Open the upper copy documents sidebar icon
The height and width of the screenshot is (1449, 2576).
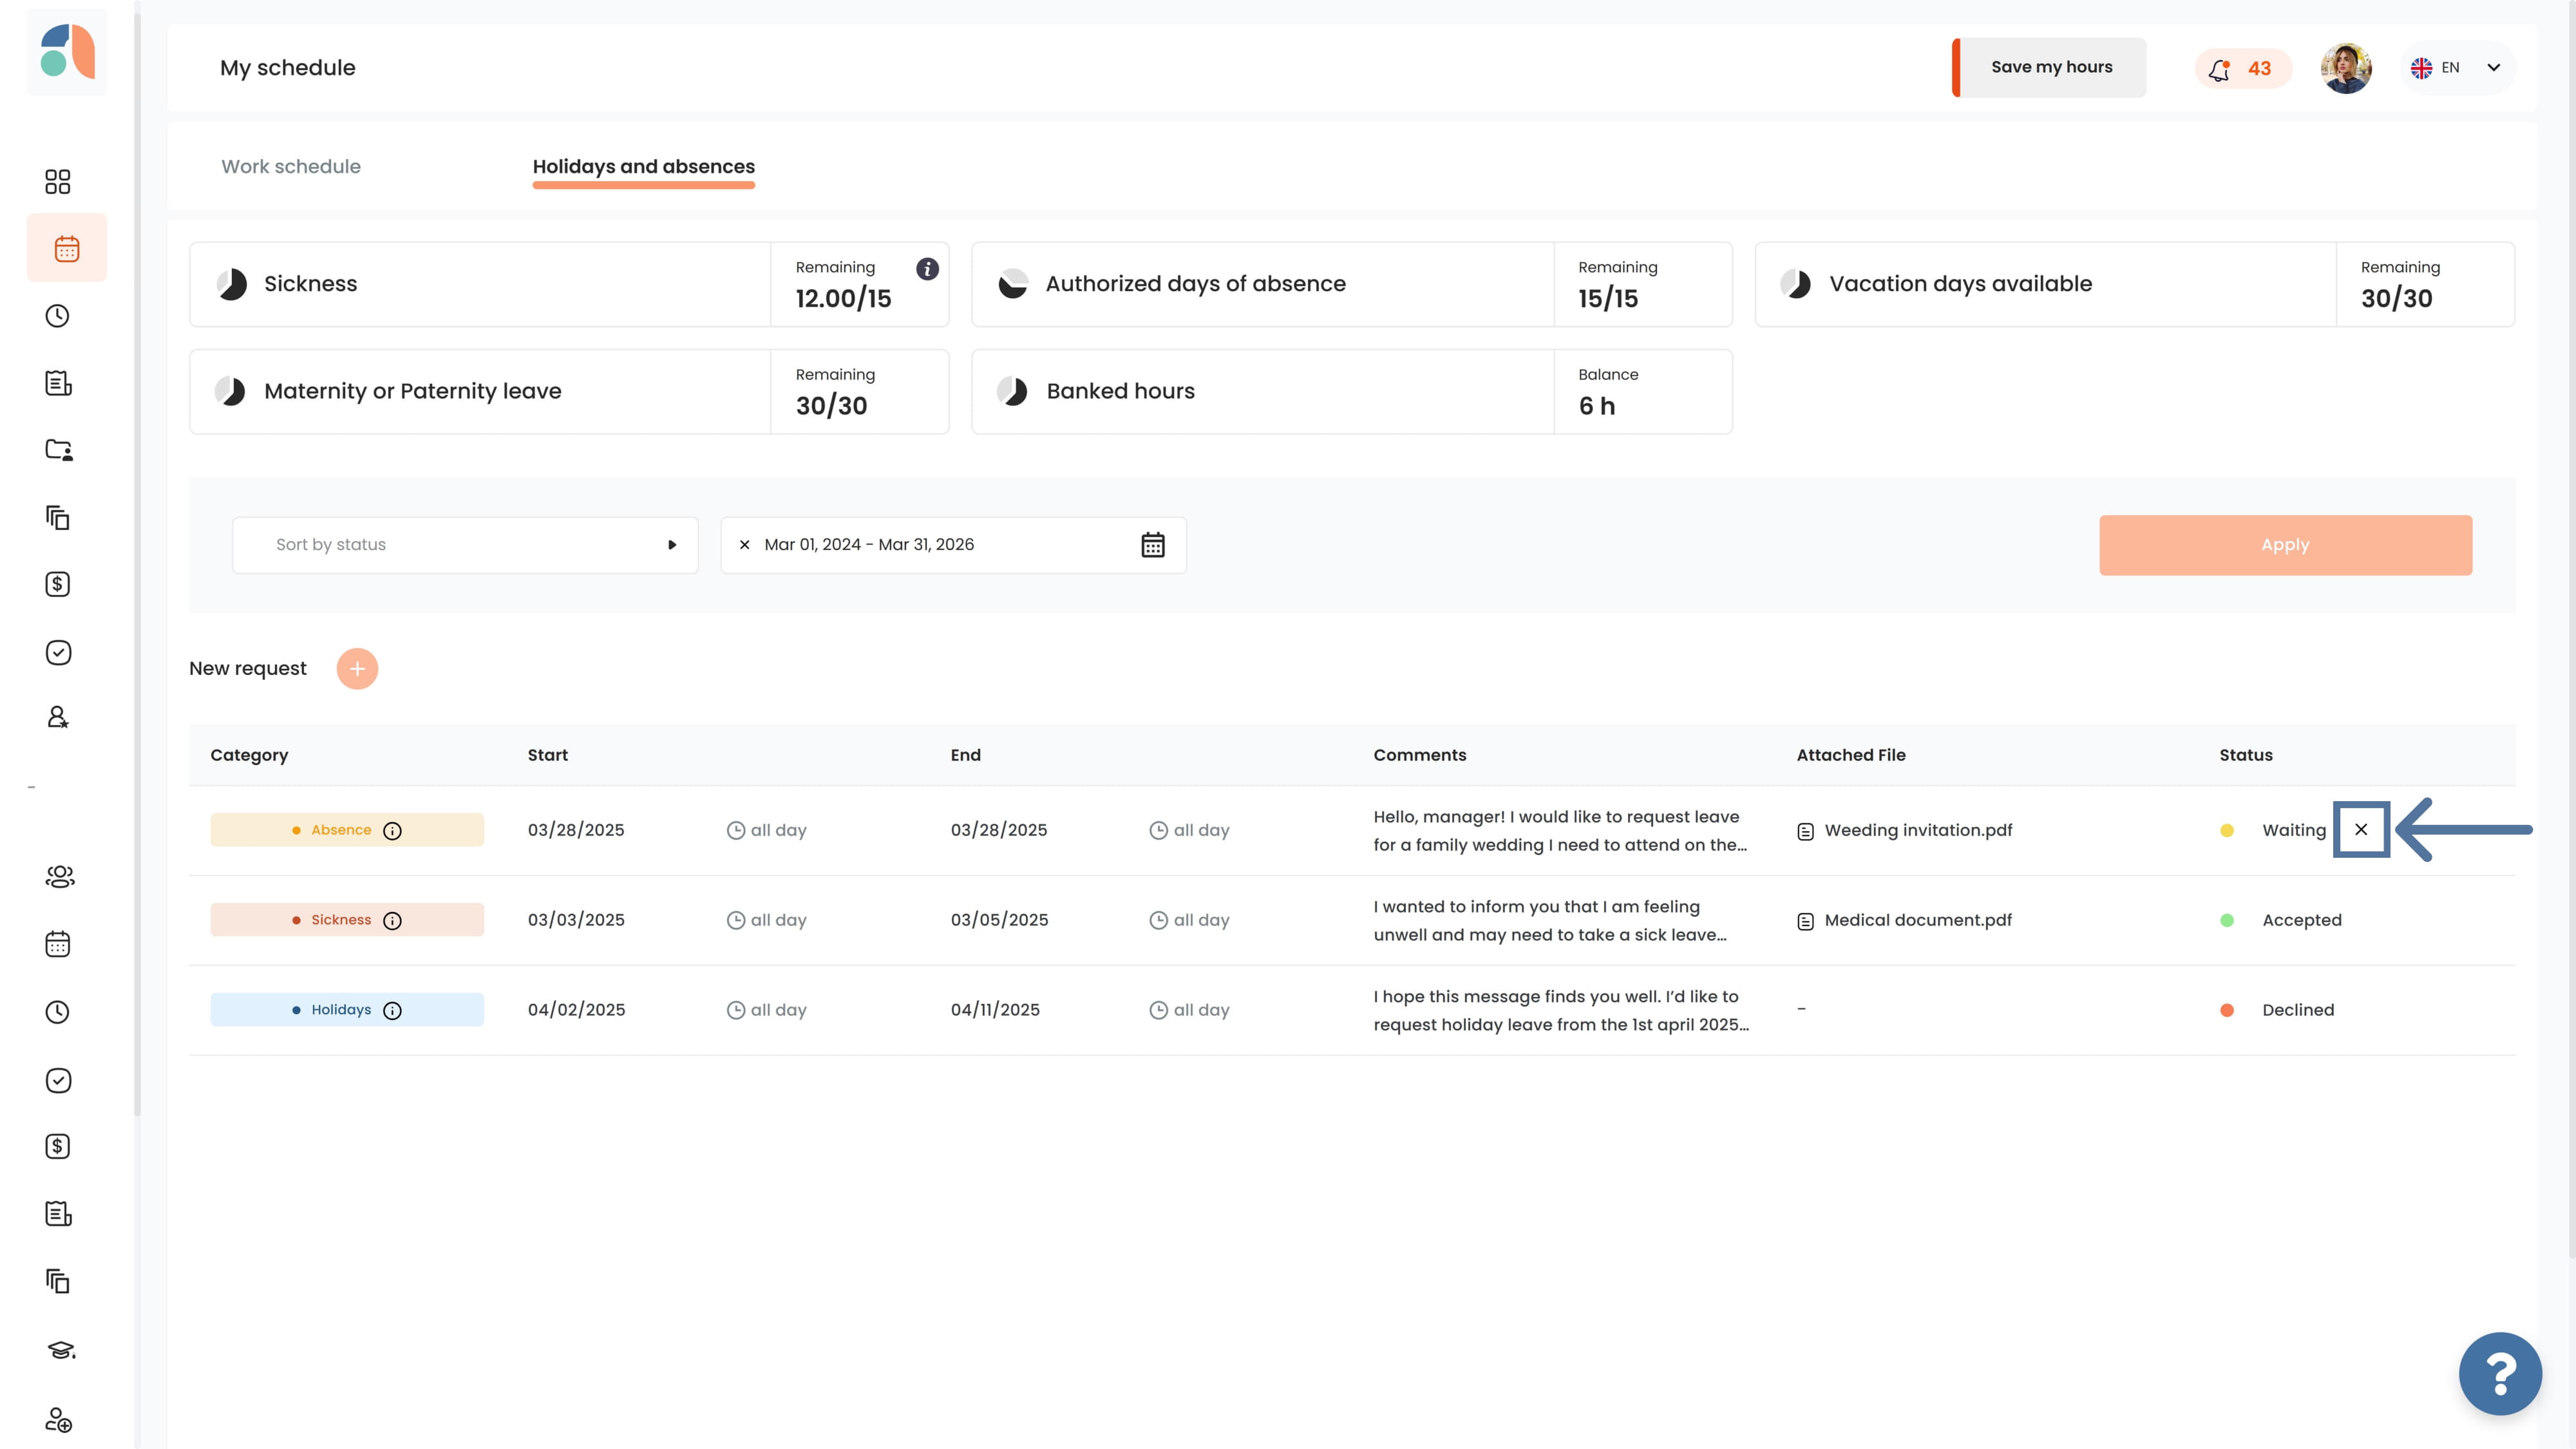[x=58, y=517]
